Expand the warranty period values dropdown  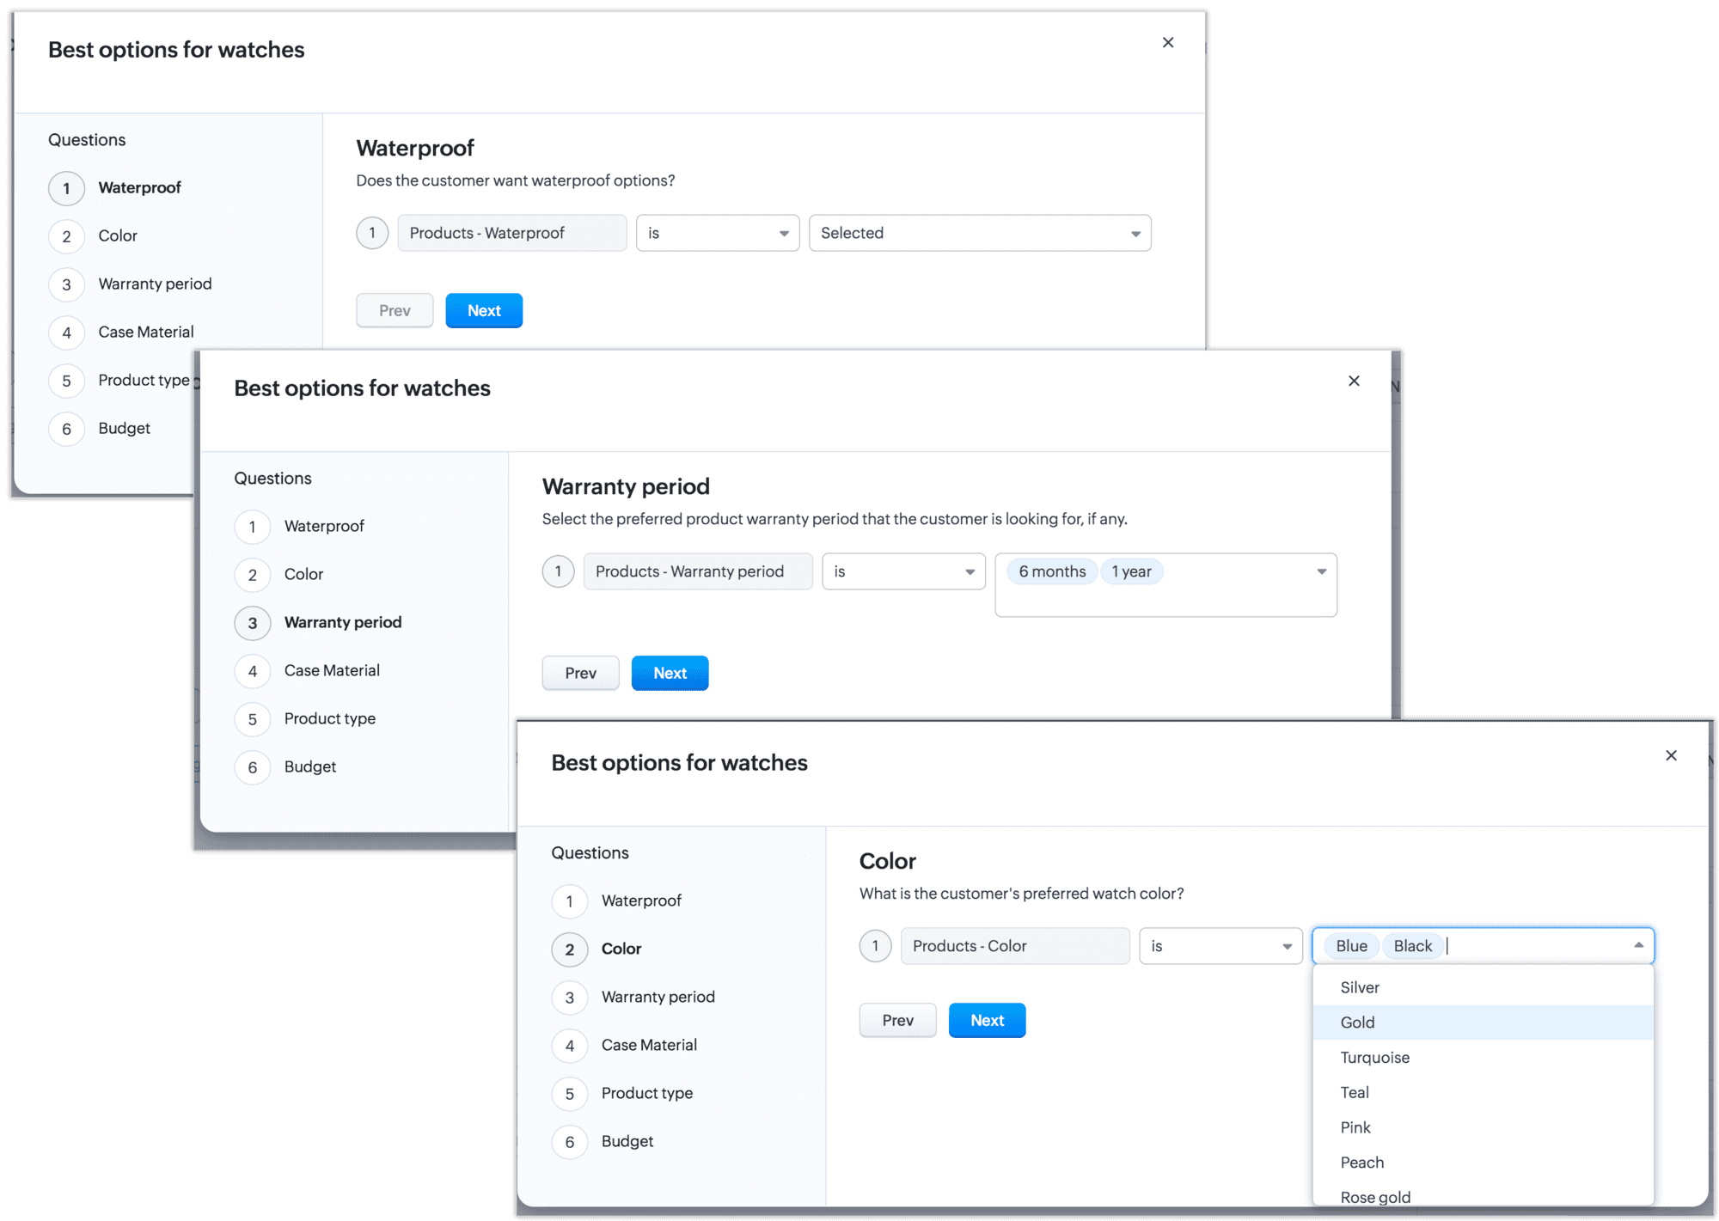tap(1318, 571)
